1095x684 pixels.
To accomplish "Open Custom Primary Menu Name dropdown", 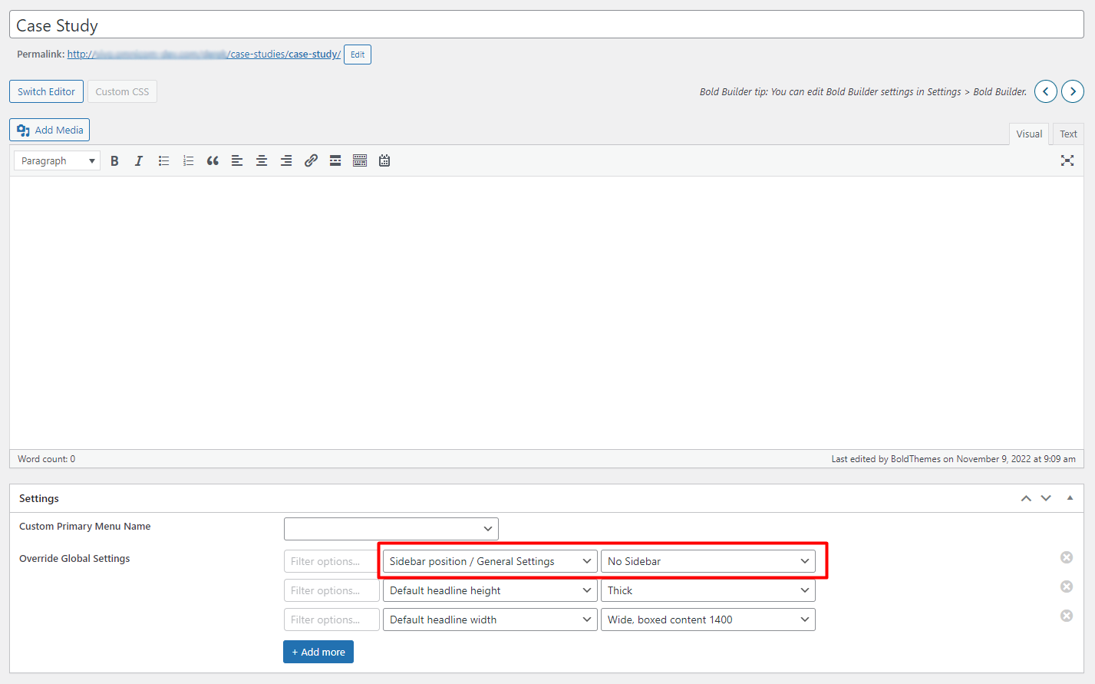I will [391, 529].
